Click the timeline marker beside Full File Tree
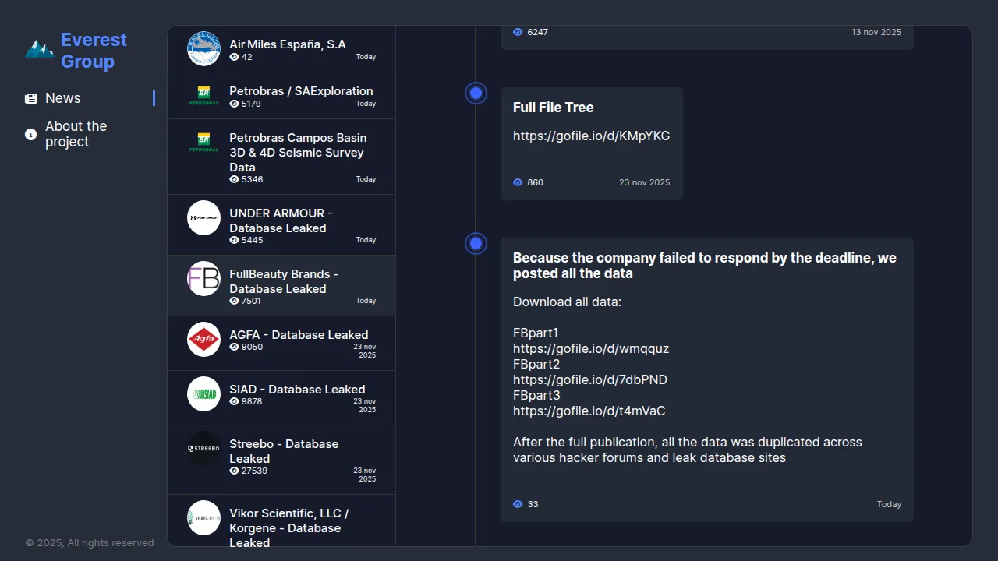Screen dimensions: 998x561 click(476, 93)
